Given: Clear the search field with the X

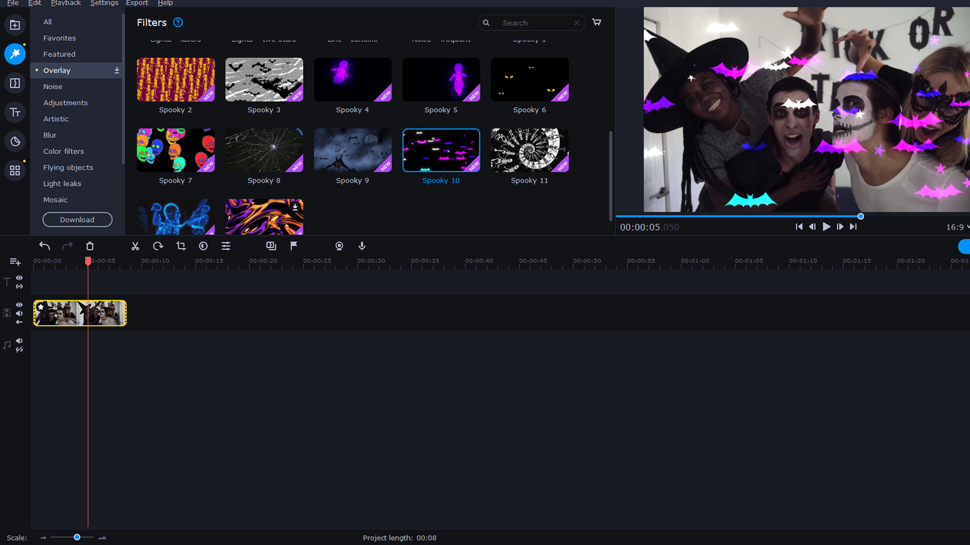Looking at the screenshot, I should point(576,23).
